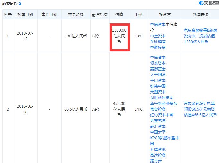Click the 新闻来源 column header
The width and height of the screenshot is (219, 163).
pos(201,14)
